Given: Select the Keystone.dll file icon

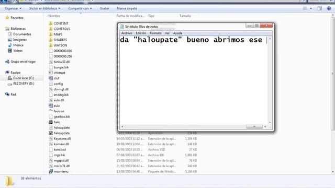Looking at the screenshot, I should 51,138.
